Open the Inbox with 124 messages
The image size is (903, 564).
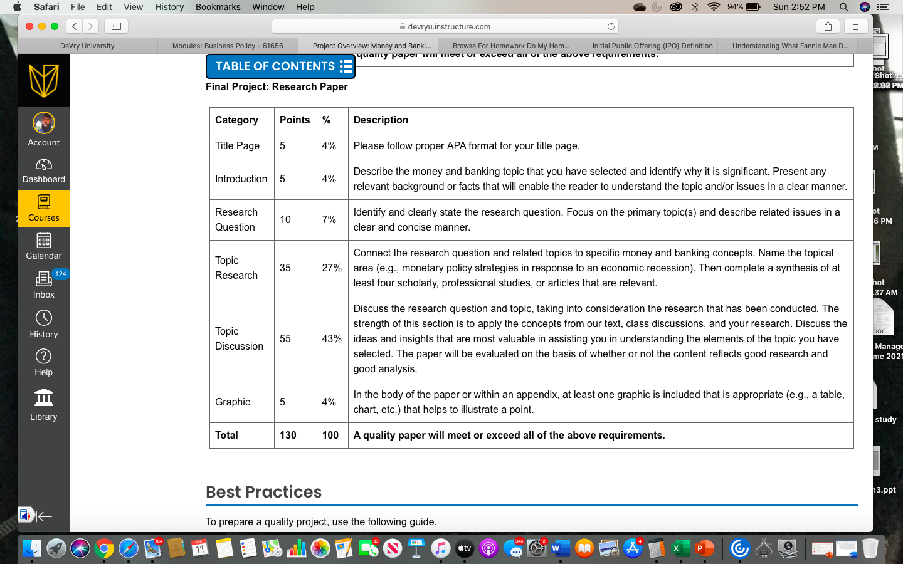tap(43, 285)
